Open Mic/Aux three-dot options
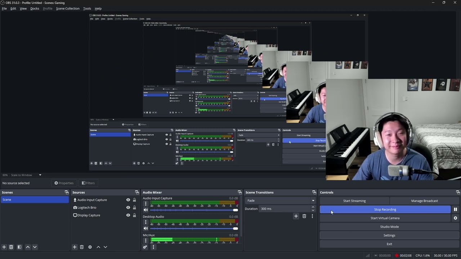This screenshot has height=259, width=461. coord(146,240)
